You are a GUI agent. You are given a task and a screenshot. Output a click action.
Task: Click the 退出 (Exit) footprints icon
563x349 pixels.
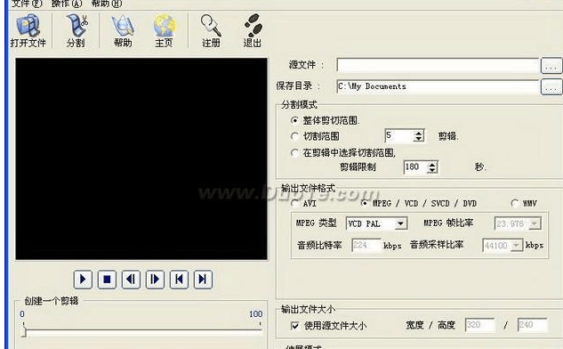253,30
